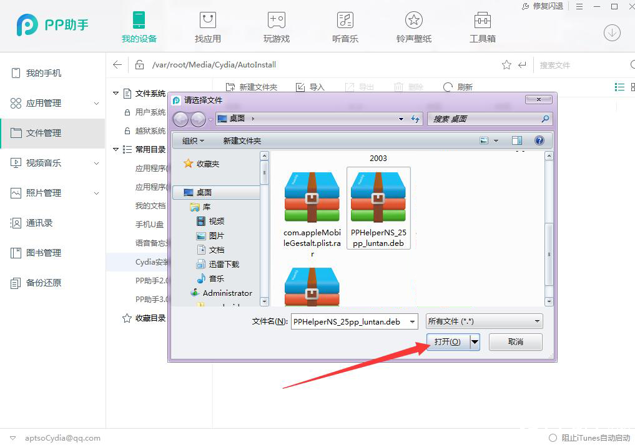Collapse the 常用目录 tree node

point(116,149)
